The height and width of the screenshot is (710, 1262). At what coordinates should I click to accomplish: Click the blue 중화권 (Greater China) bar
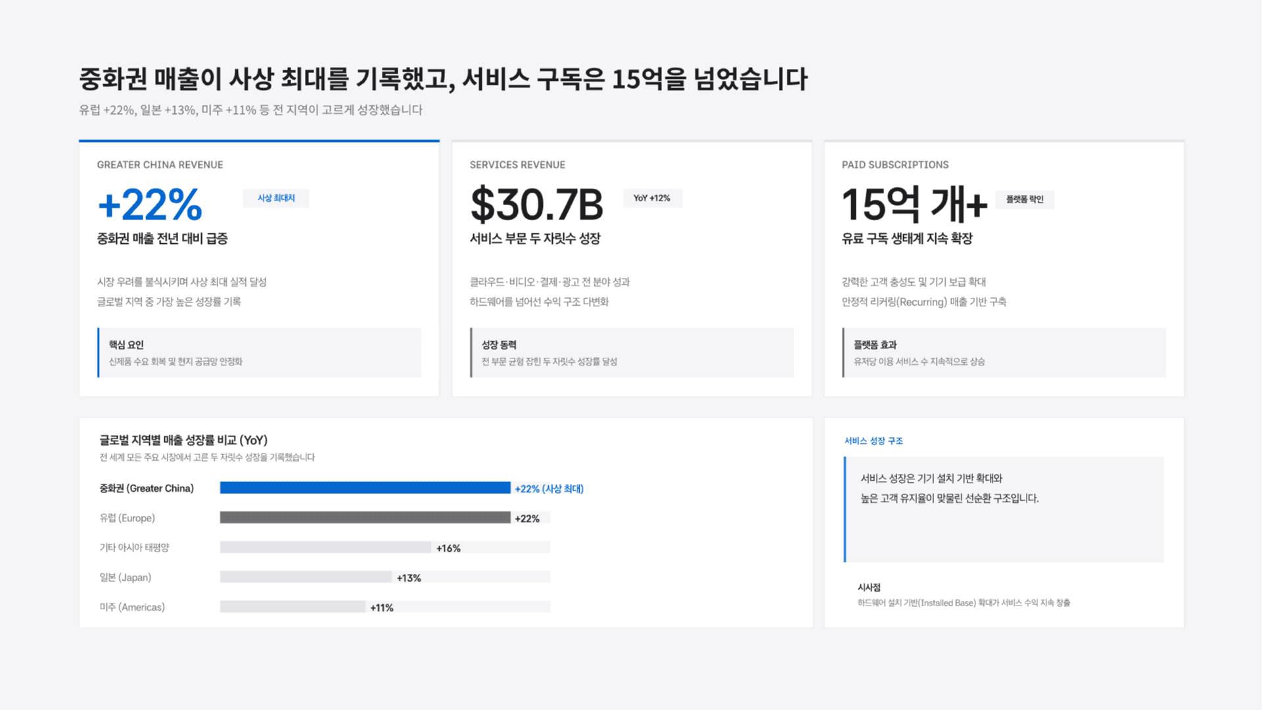[x=365, y=488]
